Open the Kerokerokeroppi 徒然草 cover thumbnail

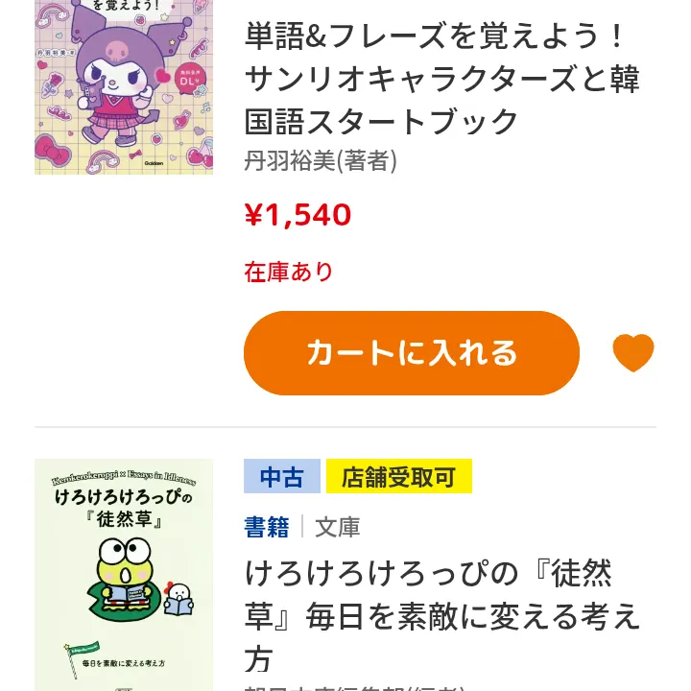(x=124, y=576)
